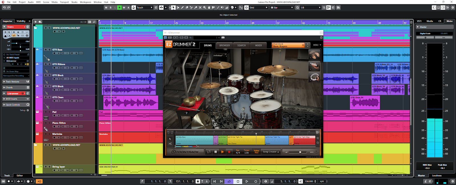Select the Split scissors tool

(191, 8)
